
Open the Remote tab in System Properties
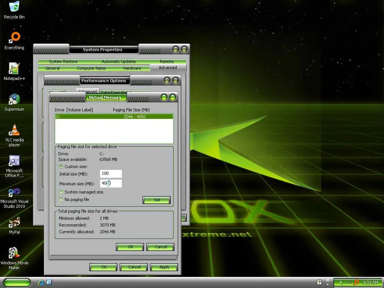click(x=167, y=61)
